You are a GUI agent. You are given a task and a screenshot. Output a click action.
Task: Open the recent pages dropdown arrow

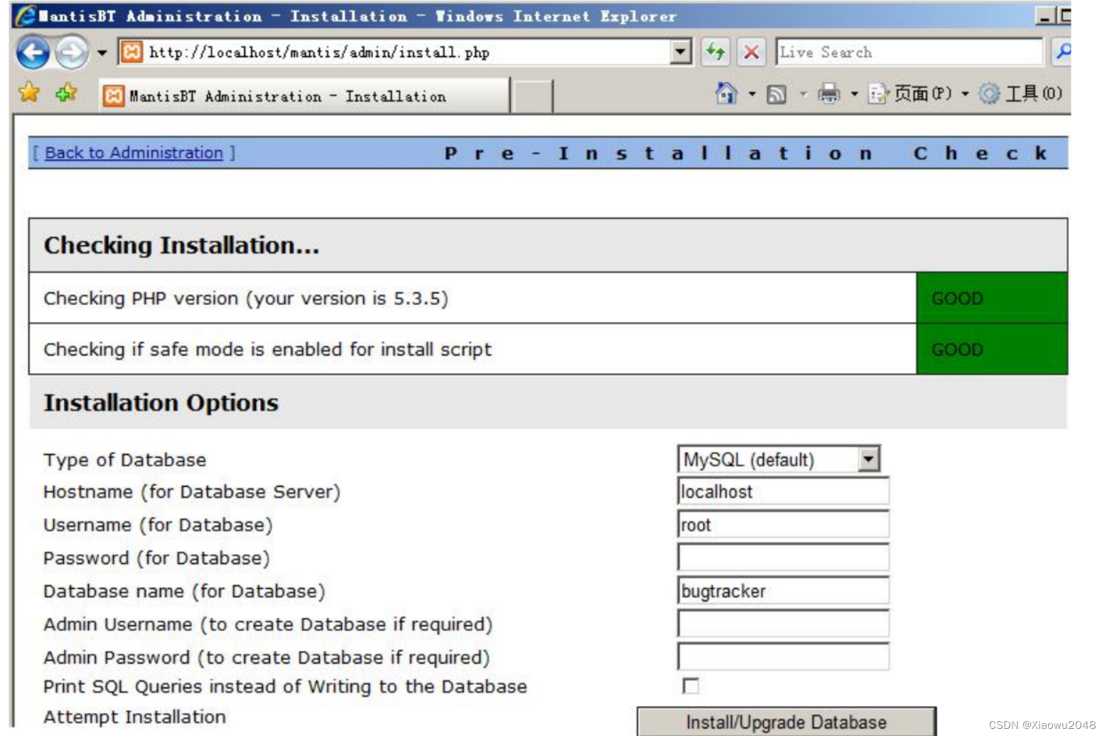tap(102, 53)
